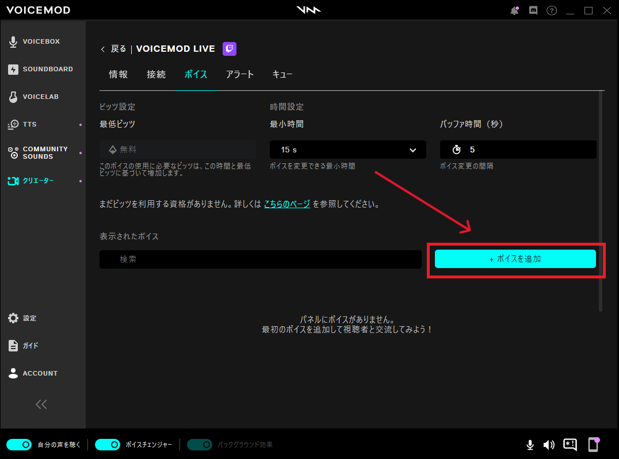
Task: Click the speaker volume icon
Action: click(549, 445)
